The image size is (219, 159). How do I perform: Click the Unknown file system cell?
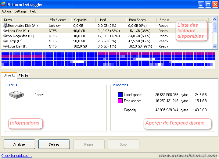56,26
